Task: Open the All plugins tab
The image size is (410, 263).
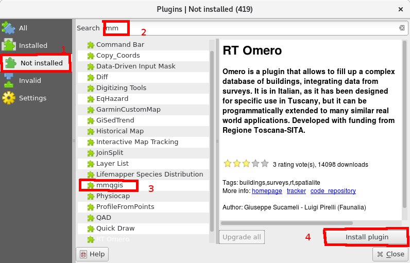Action: [36, 28]
